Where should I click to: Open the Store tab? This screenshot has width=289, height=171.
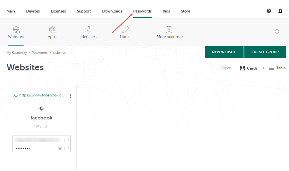(x=186, y=11)
